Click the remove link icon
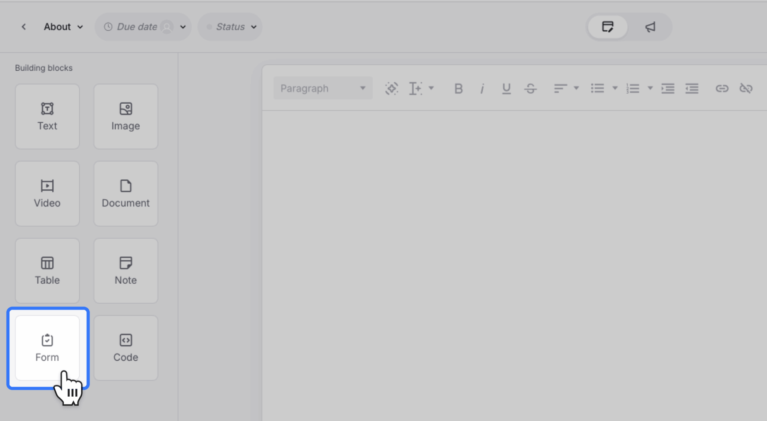767x421 pixels. [746, 88]
